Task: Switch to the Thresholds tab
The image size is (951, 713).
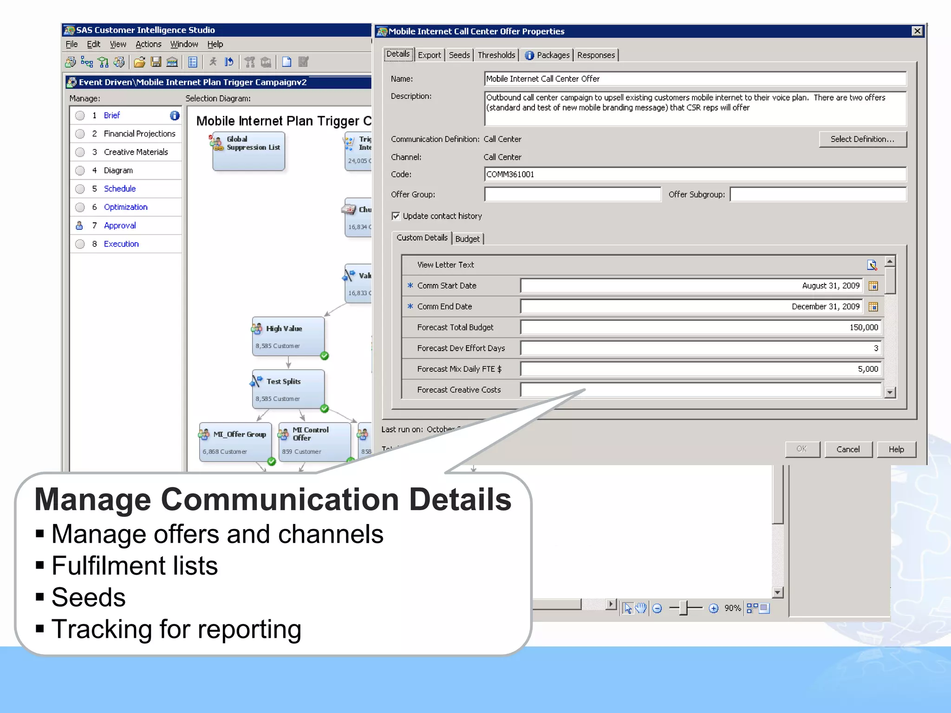Action: click(x=496, y=55)
